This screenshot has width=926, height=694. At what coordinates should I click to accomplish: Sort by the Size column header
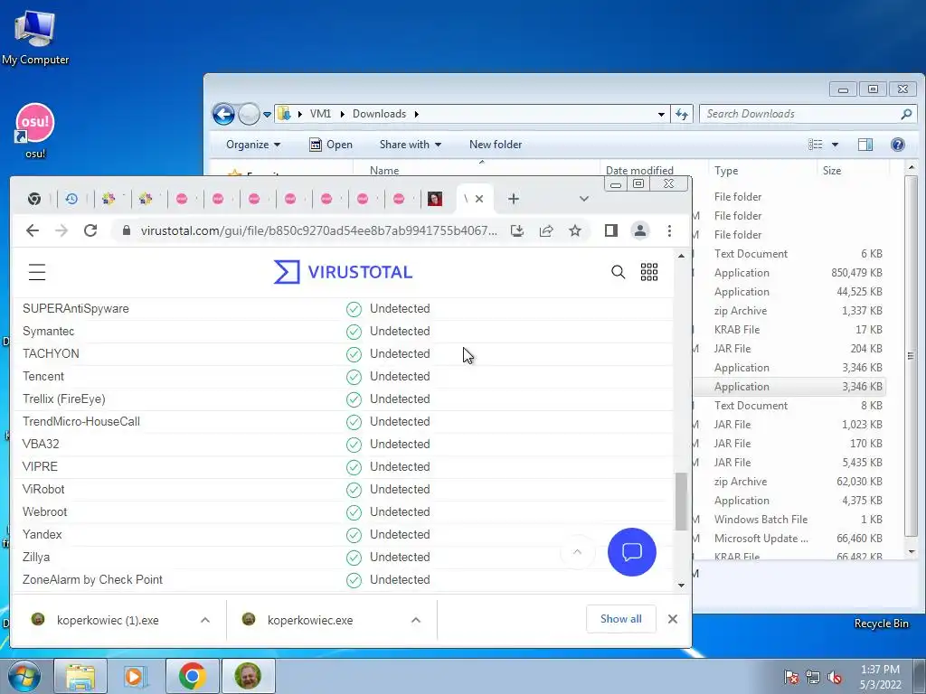(x=832, y=171)
